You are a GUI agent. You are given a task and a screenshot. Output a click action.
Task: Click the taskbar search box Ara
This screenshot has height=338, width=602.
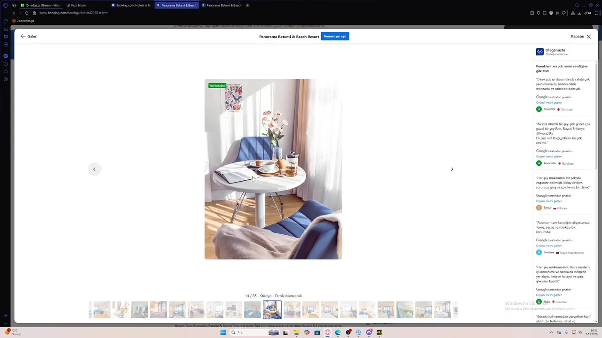tap(254, 332)
